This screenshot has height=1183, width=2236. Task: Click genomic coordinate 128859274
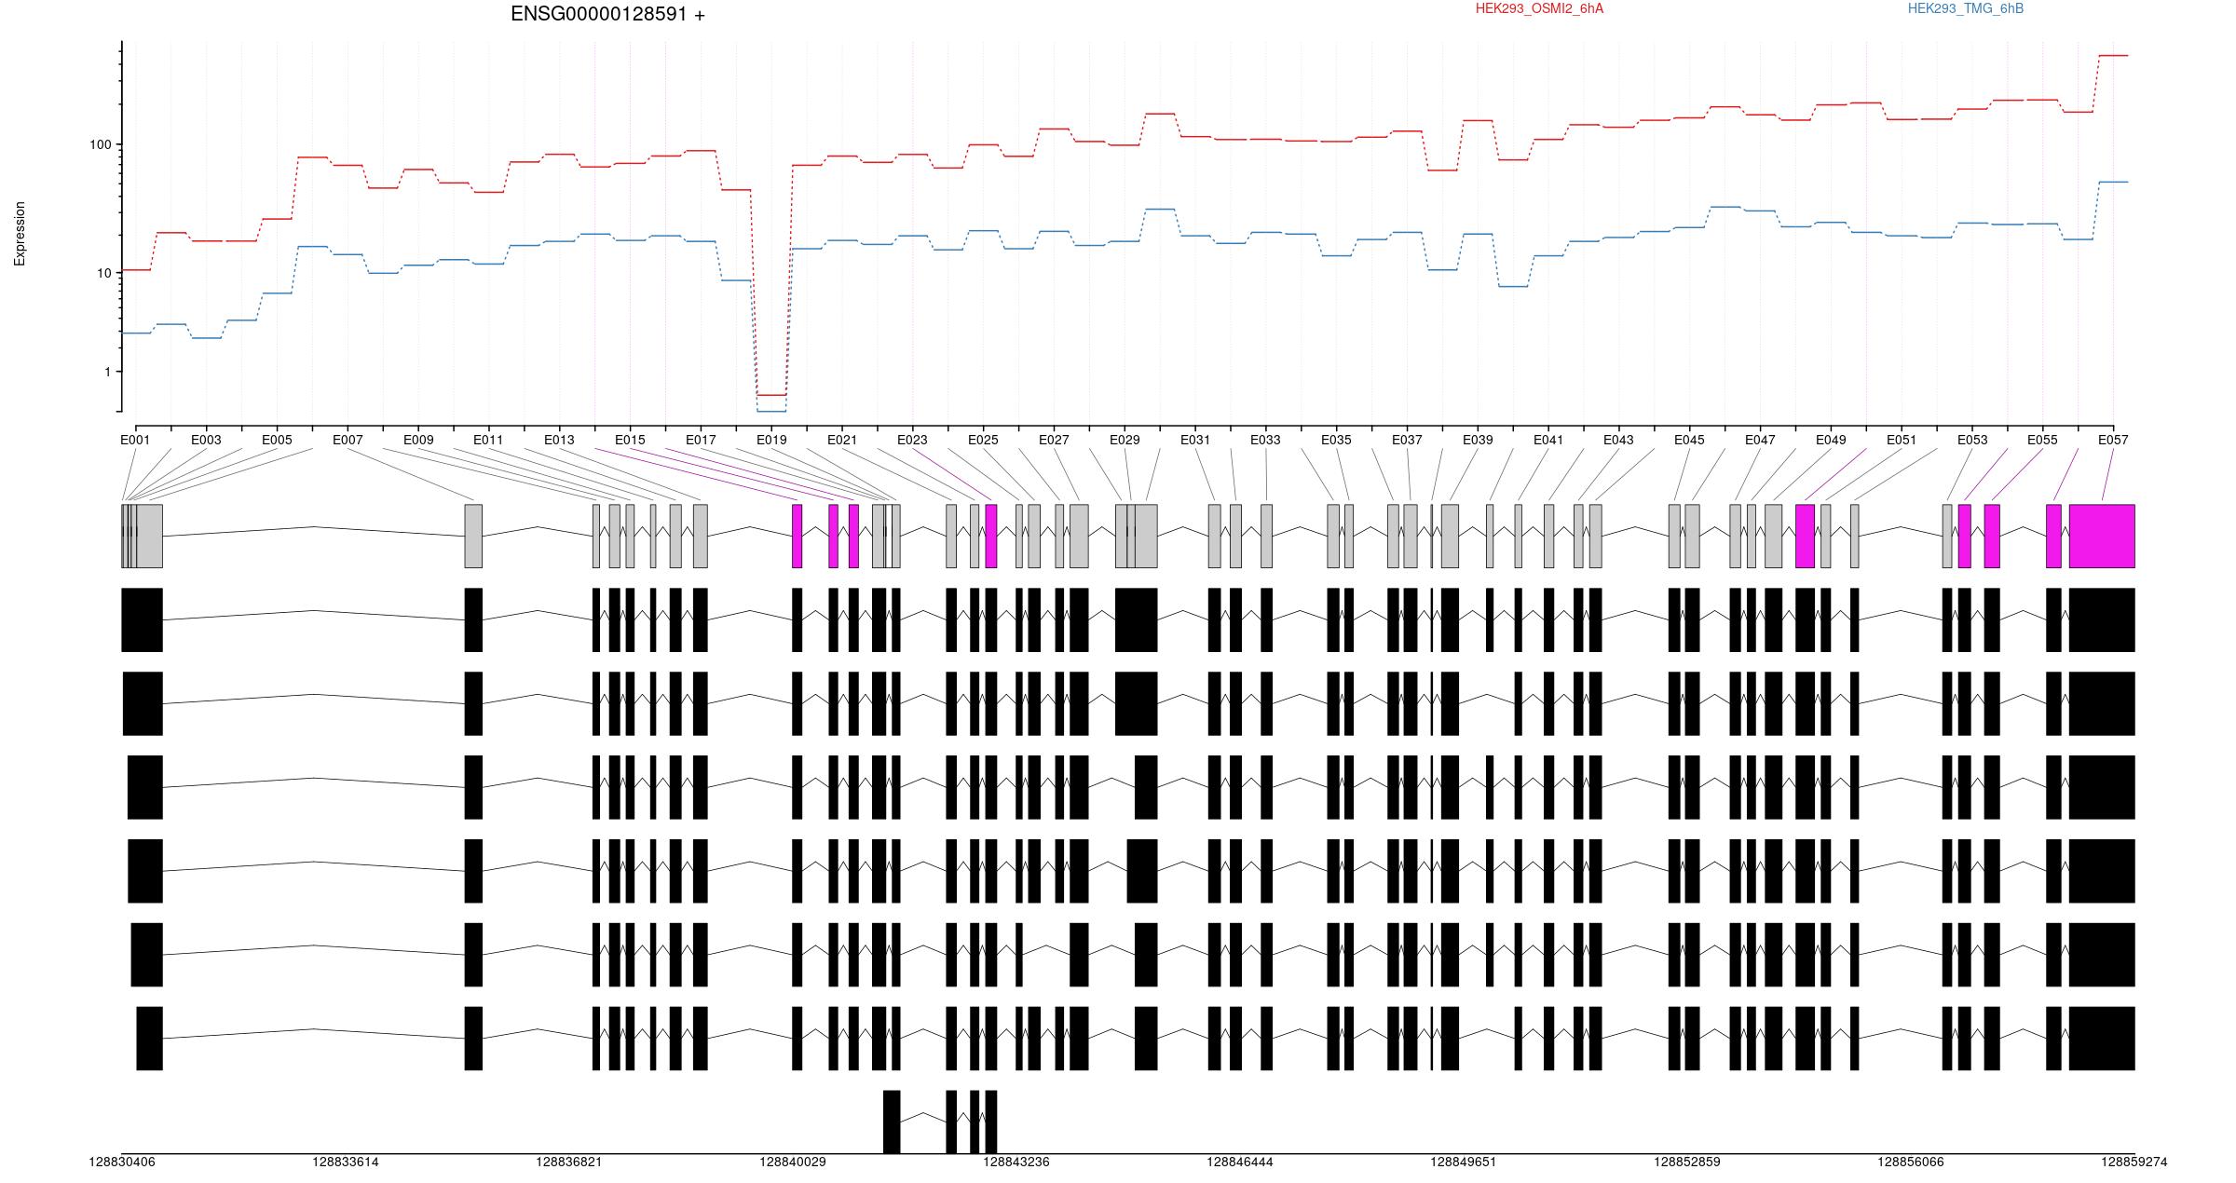(x=2134, y=1162)
